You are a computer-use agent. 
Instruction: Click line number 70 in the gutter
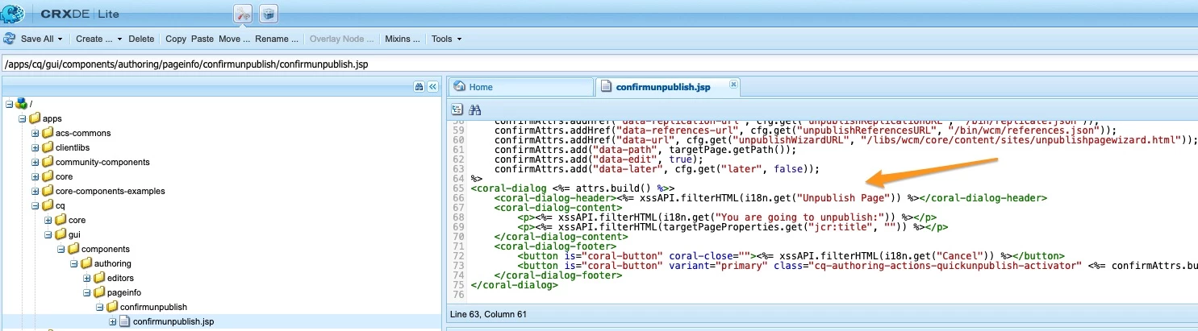coord(457,236)
